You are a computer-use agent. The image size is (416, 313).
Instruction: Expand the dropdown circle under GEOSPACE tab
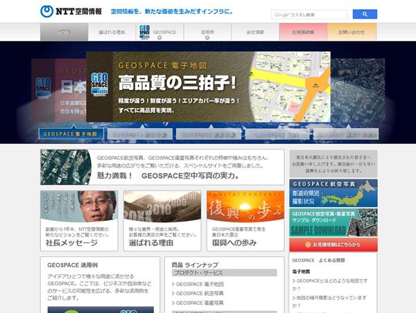click(159, 37)
